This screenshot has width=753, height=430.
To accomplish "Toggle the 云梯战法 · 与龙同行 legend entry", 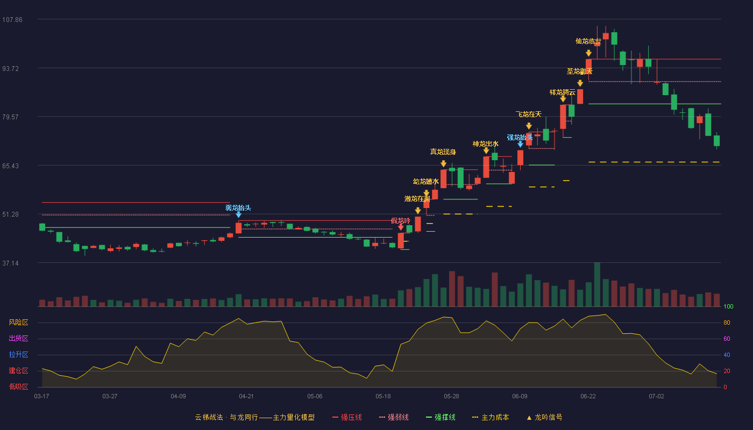I will tap(255, 417).
